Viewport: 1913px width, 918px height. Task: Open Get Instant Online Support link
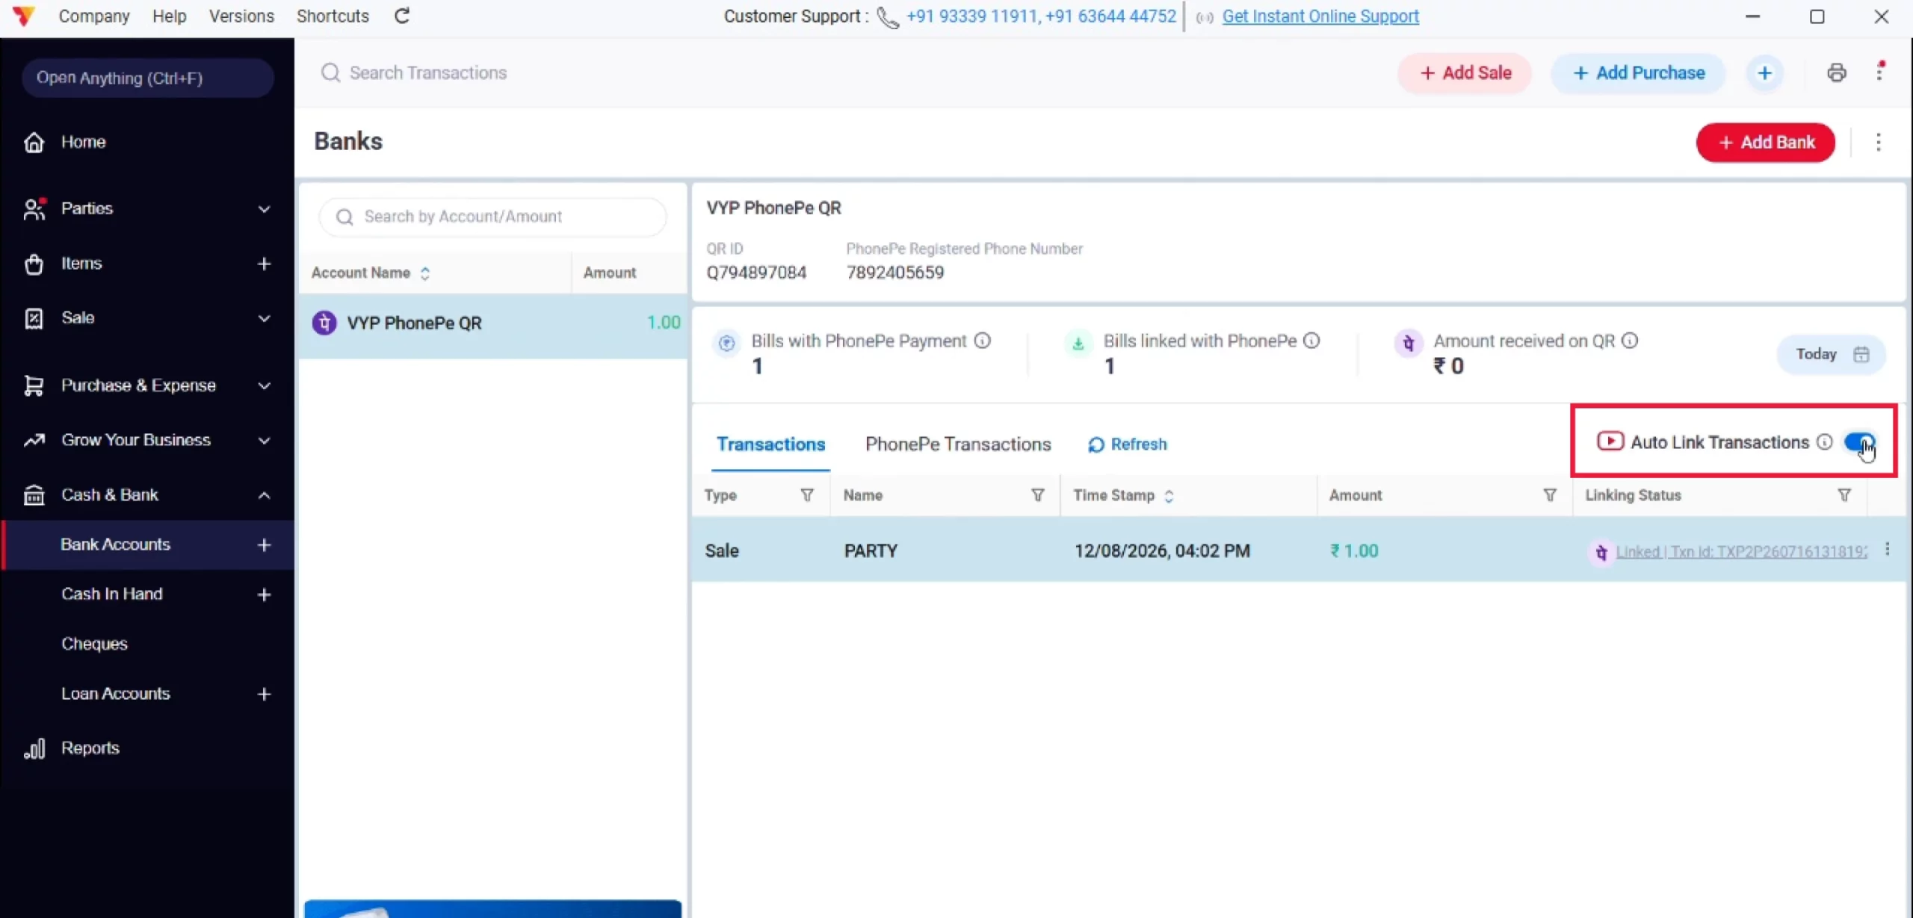point(1320,16)
